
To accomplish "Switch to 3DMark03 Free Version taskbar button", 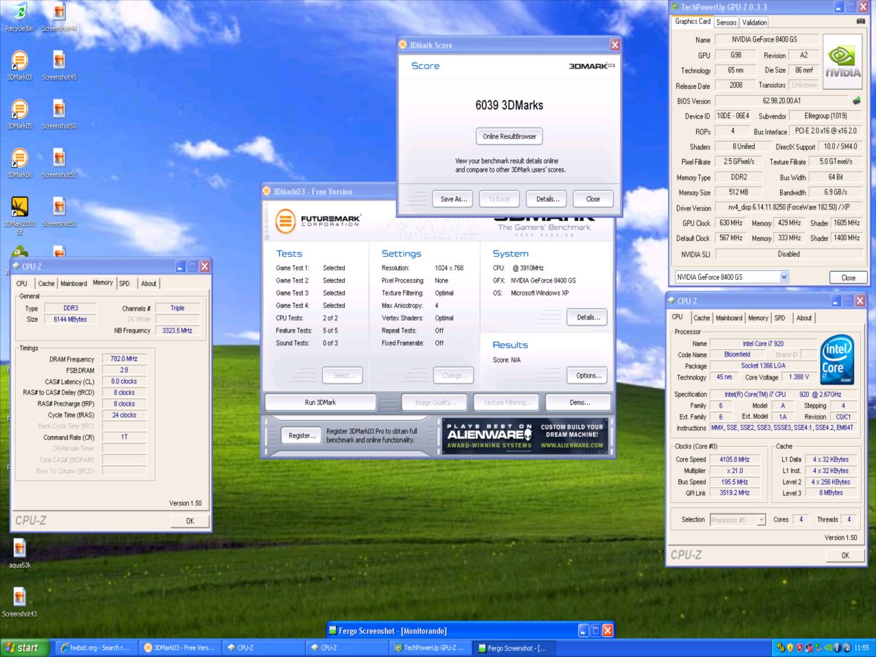I will click(x=179, y=647).
